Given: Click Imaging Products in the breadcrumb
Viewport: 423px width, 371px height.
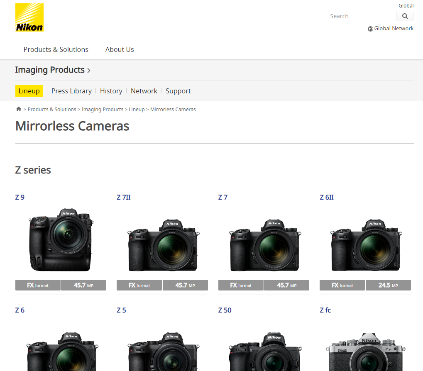Looking at the screenshot, I should pyautogui.click(x=102, y=110).
